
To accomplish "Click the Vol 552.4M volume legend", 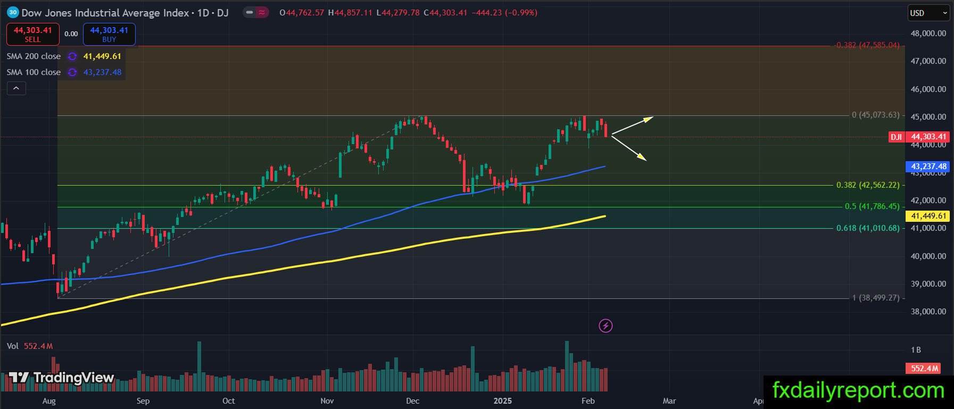I will click(x=30, y=346).
